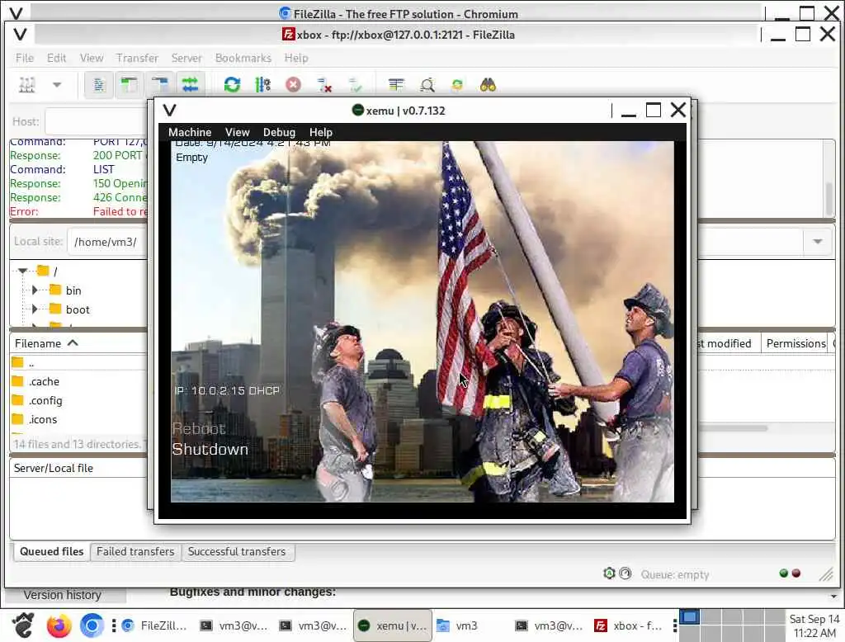Screen dimensions: 845x642
Task: Collapse the root folder tree node
Action: coord(22,271)
